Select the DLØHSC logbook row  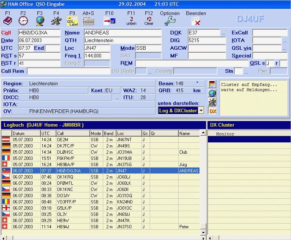click(x=100, y=152)
